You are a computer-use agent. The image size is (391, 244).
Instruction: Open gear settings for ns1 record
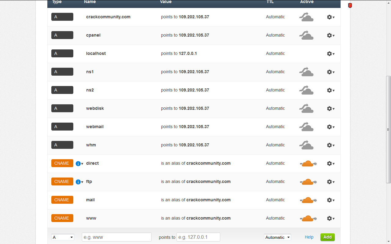(x=331, y=72)
